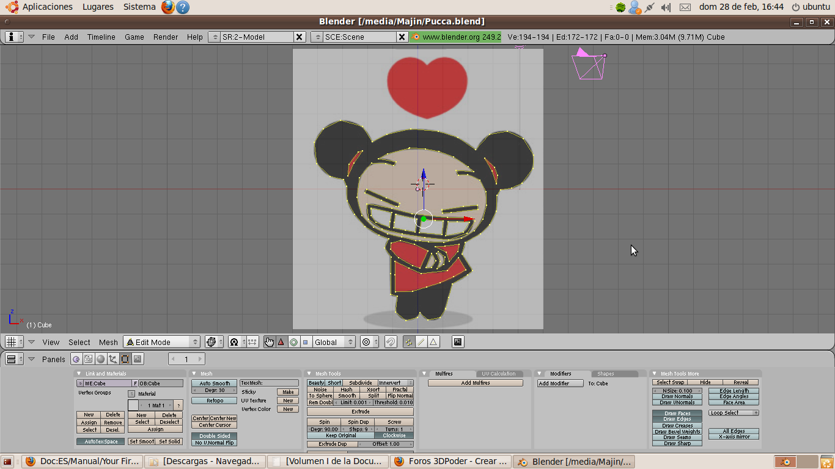835x469 pixels.
Task: Click the blender.org 249.2 link
Action: coord(455,37)
